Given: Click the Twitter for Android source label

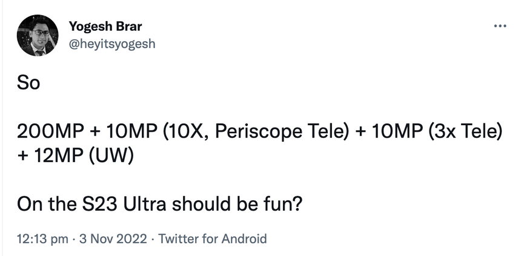Looking at the screenshot, I should click(211, 238).
